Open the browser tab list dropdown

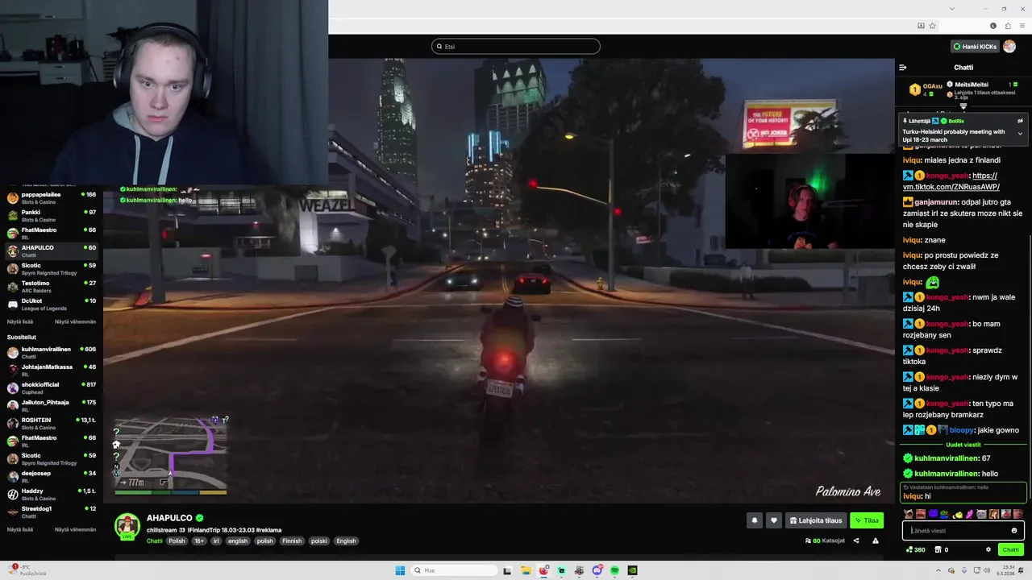[x=951, y=9]
